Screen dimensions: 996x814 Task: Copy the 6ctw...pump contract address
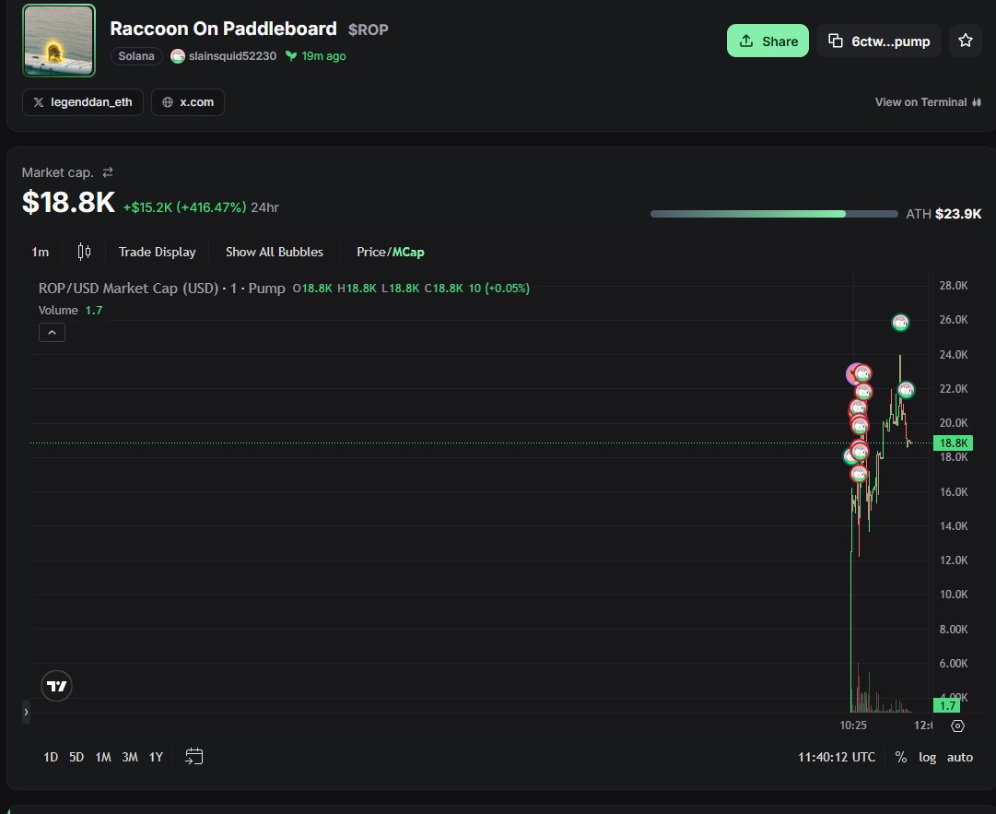tap(878, 41)
